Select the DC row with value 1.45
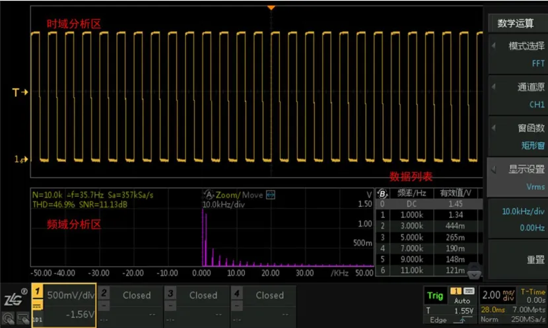This screenshot has height=328, width=548. [x=429, y=204]
